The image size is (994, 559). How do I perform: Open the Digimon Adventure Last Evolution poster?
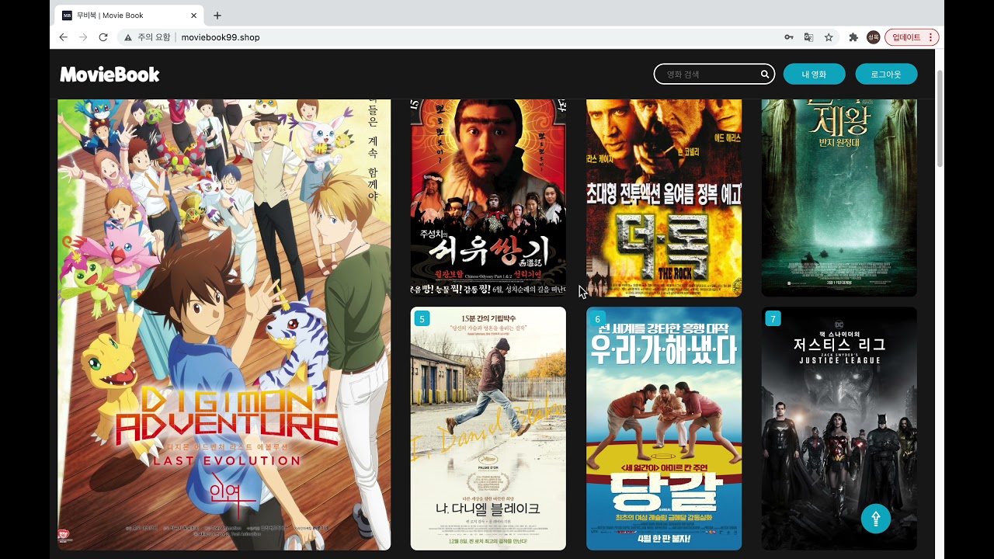pos(224,326)
